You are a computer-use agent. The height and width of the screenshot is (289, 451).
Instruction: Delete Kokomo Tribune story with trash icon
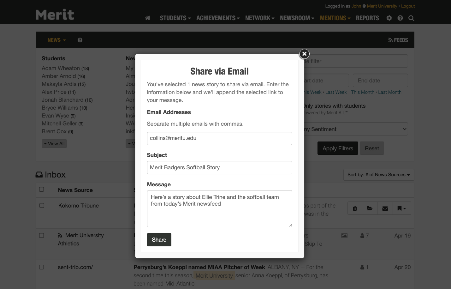tap(355, 208)
